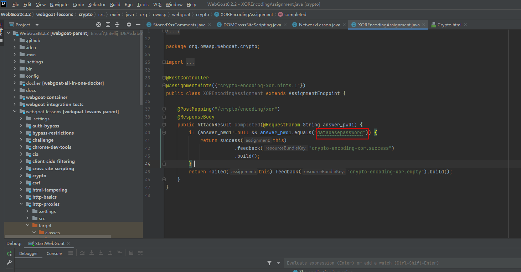The image size is (521, 272).
Task: Click the Evaluate Expression calculator icon
Action: [x=131, y=253]
